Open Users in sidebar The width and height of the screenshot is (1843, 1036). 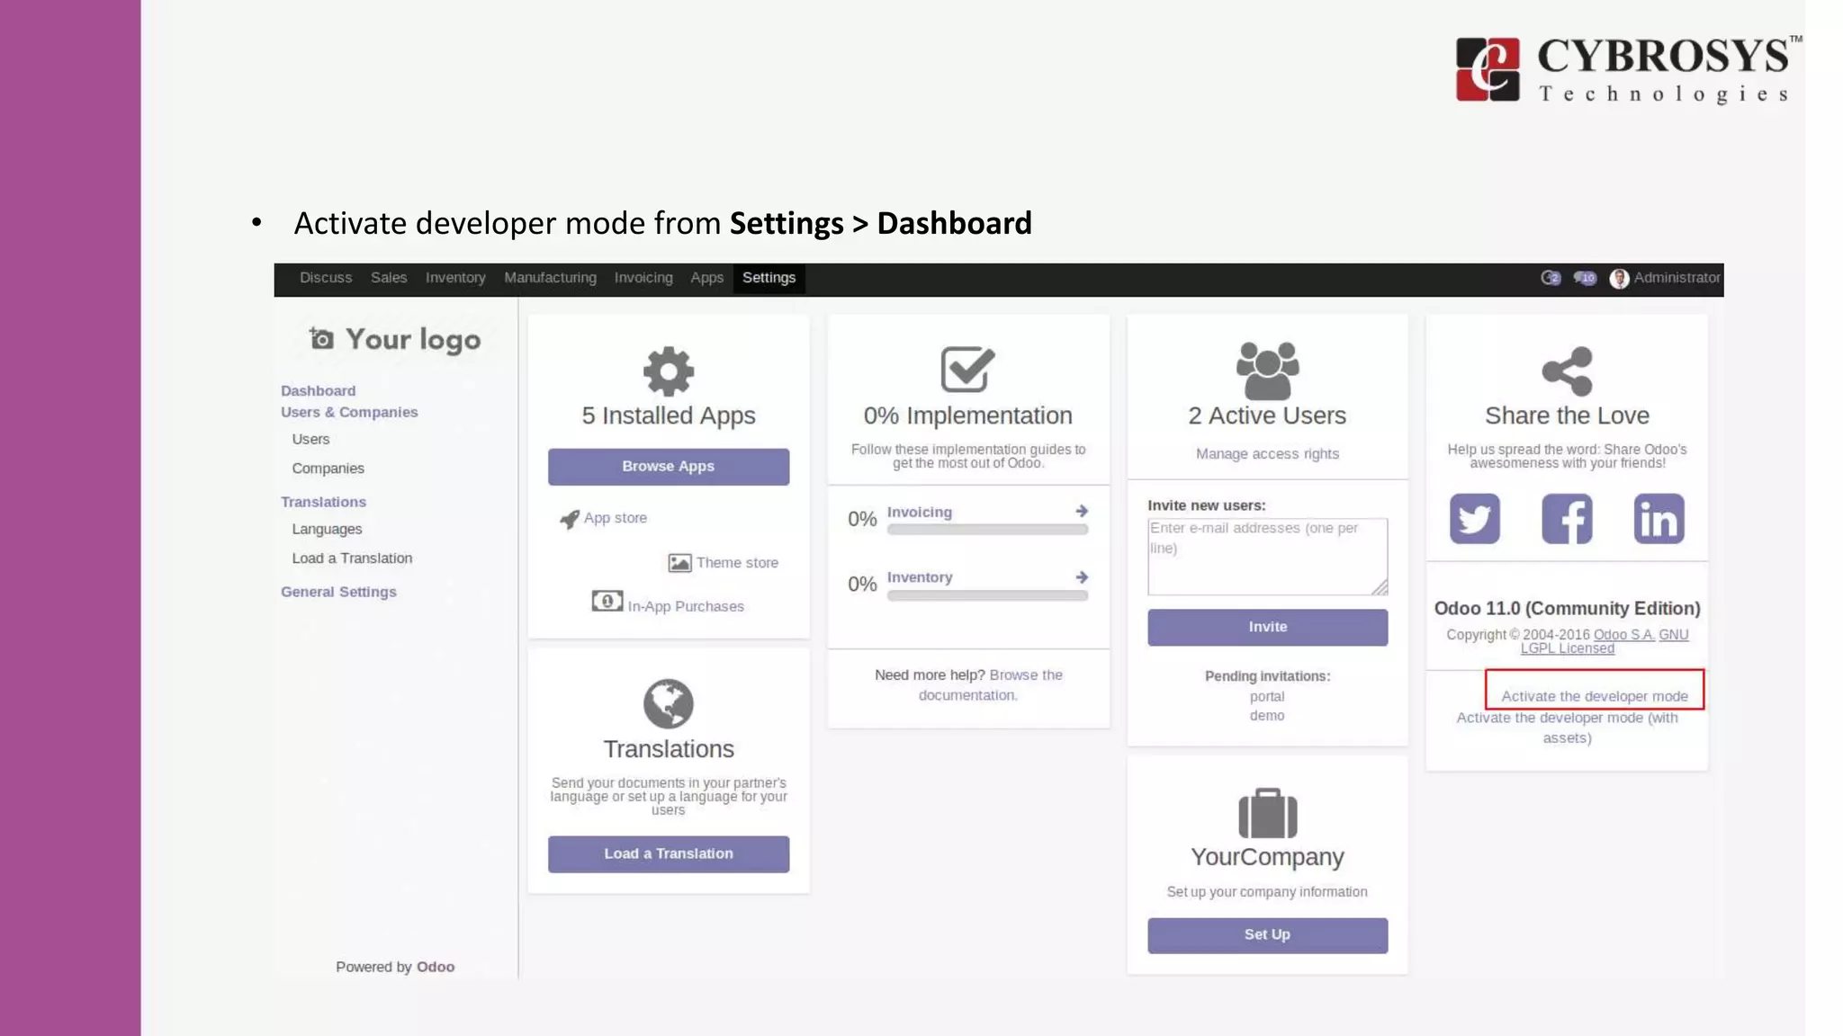click(x=310, y=440)
